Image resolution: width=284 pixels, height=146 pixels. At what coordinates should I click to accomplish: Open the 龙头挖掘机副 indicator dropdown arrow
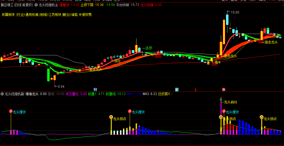click(x=2, y=94)
